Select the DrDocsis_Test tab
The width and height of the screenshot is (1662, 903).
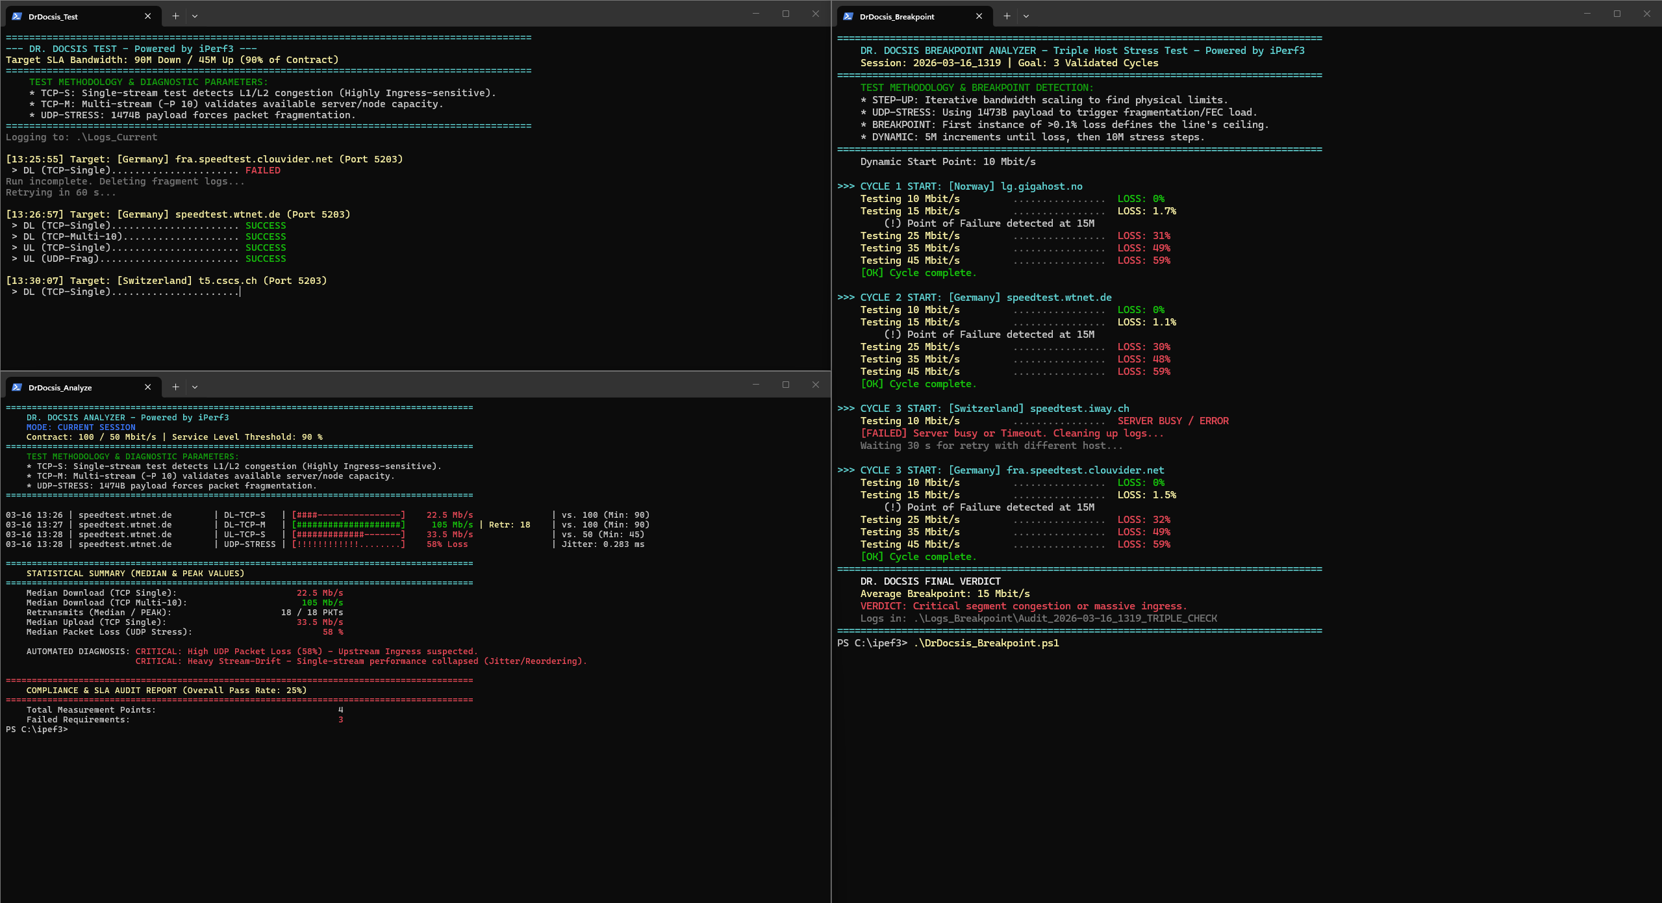pyautogui.click(x=71, y=17)
